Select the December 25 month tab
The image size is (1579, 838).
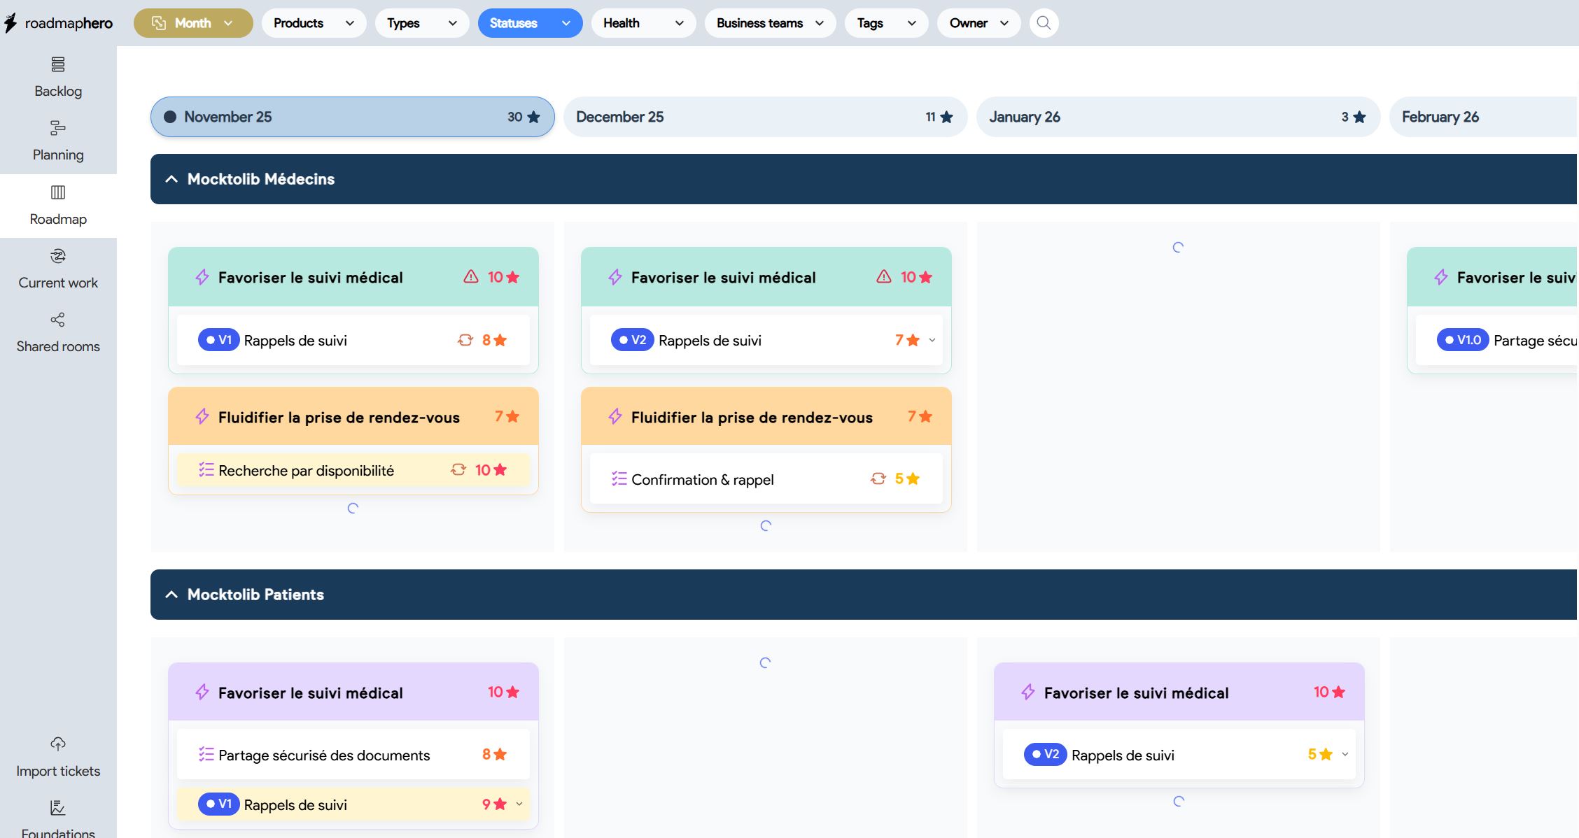pos(764,117)
